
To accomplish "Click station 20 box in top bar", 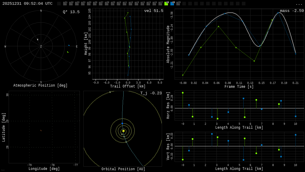I will pos(178,4).
